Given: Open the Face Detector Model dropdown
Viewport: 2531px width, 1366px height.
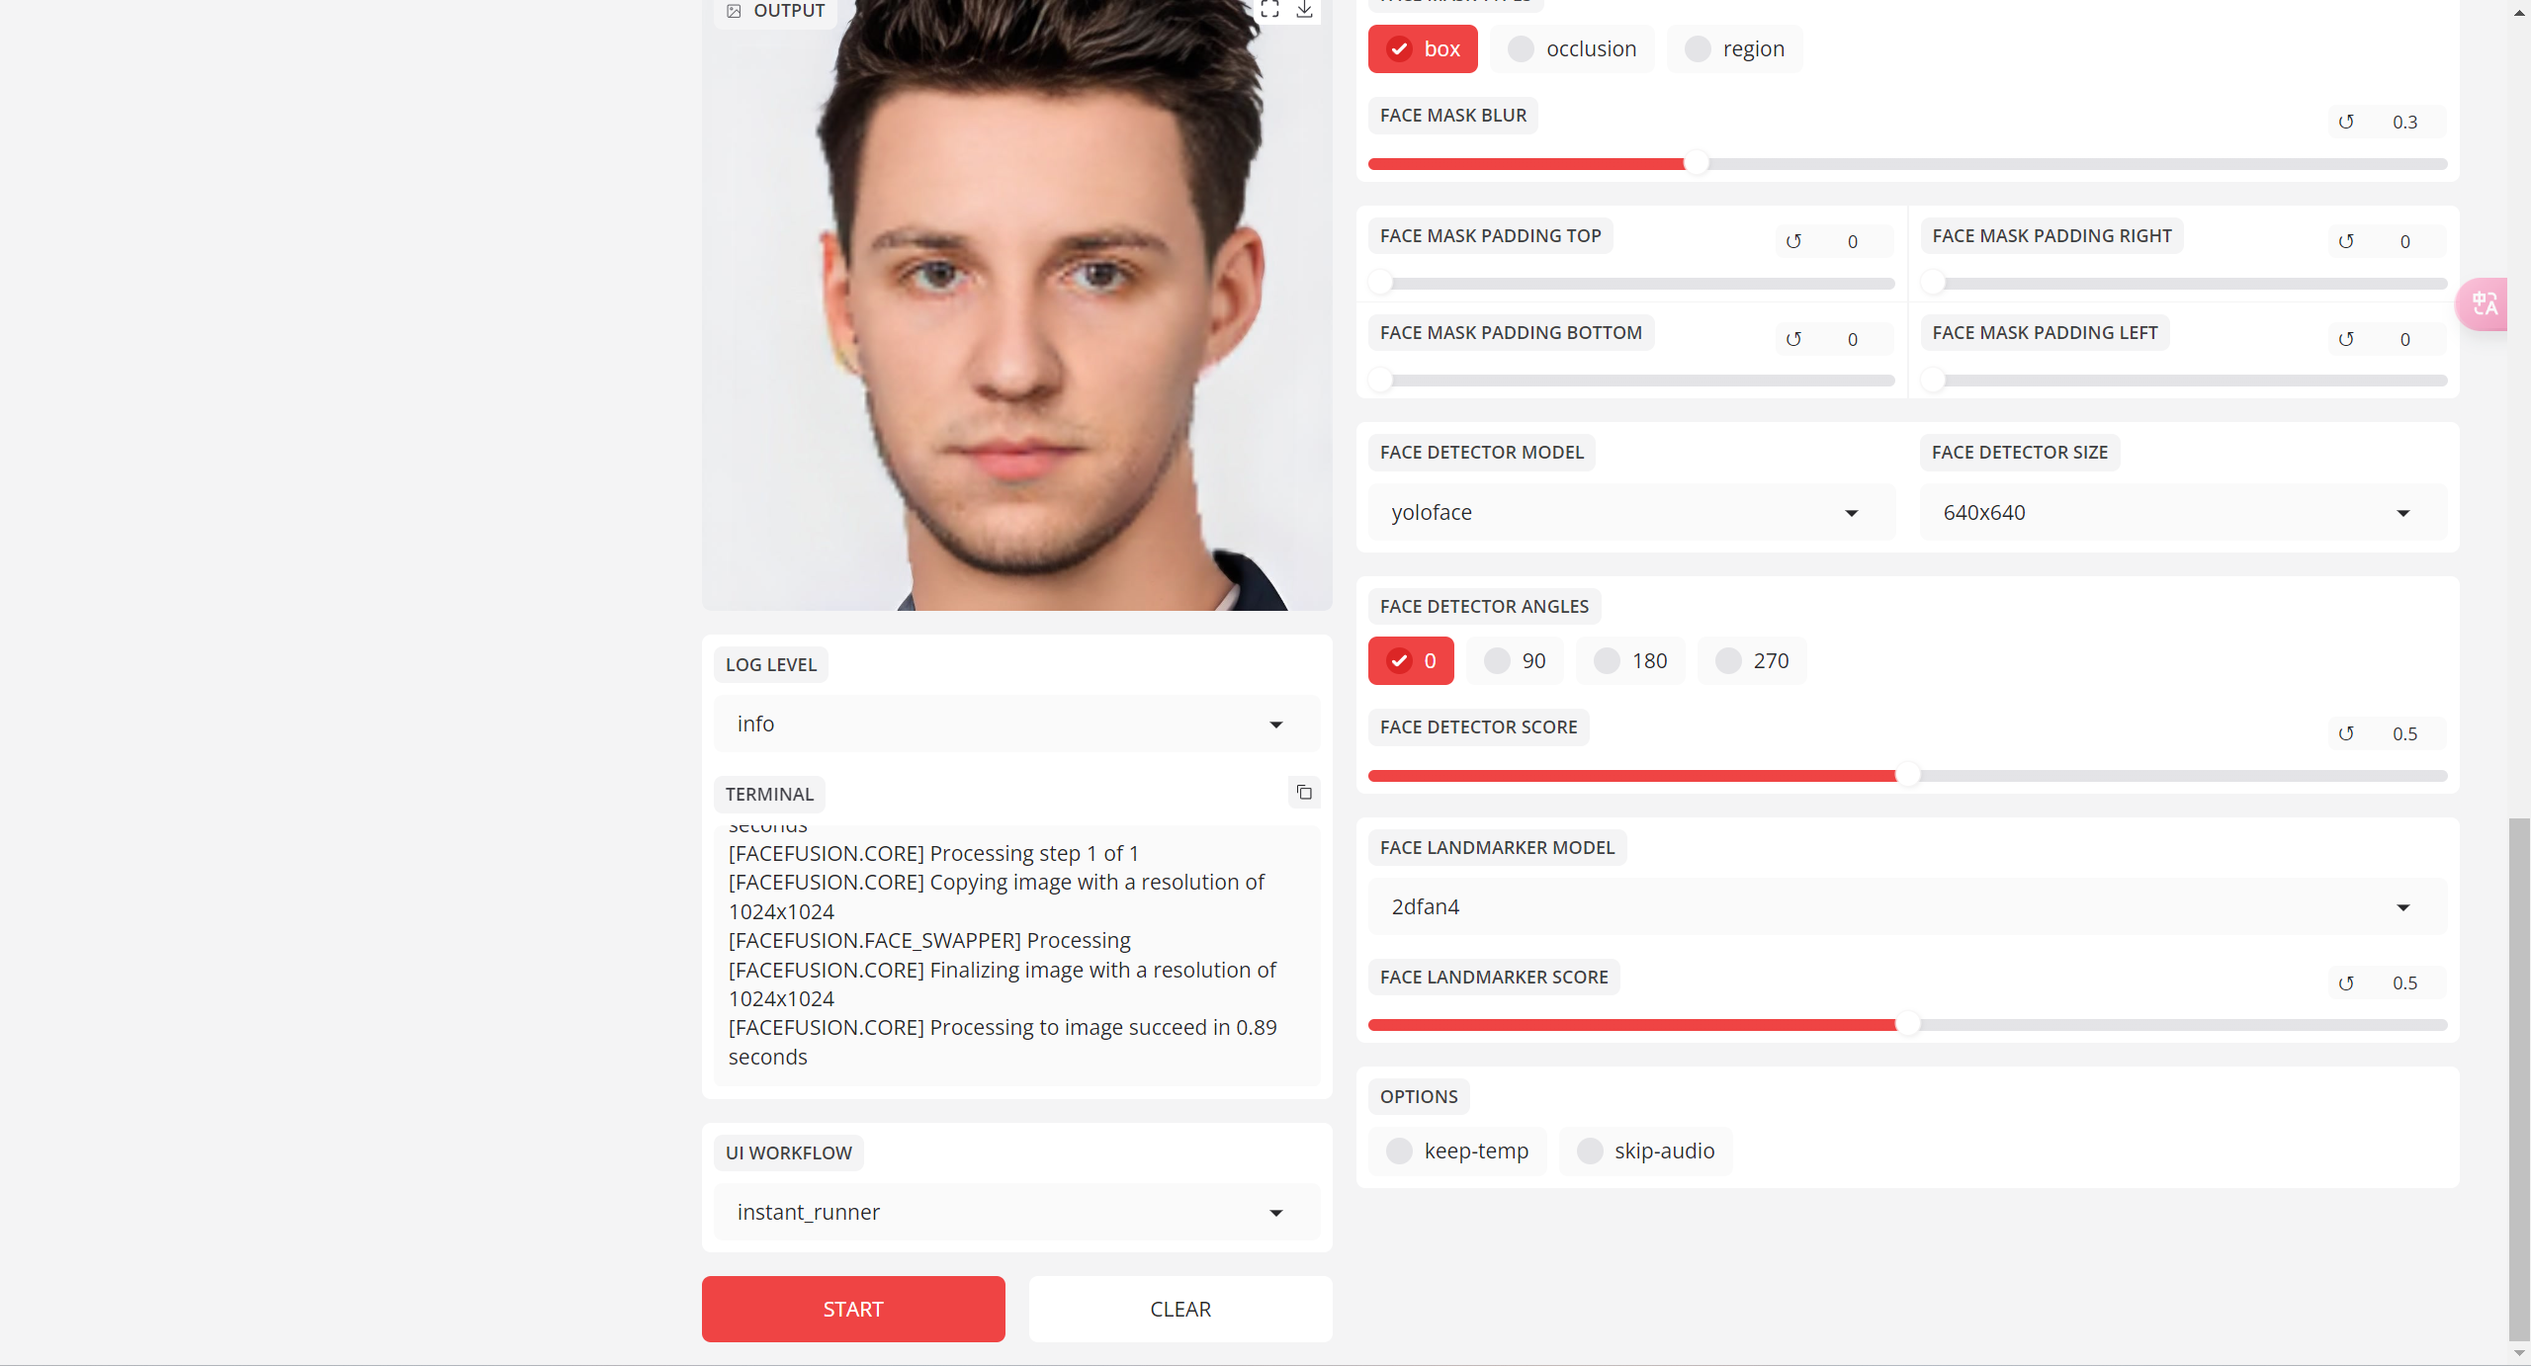Looking at the screenshot, I should (x=1631, y=513).
